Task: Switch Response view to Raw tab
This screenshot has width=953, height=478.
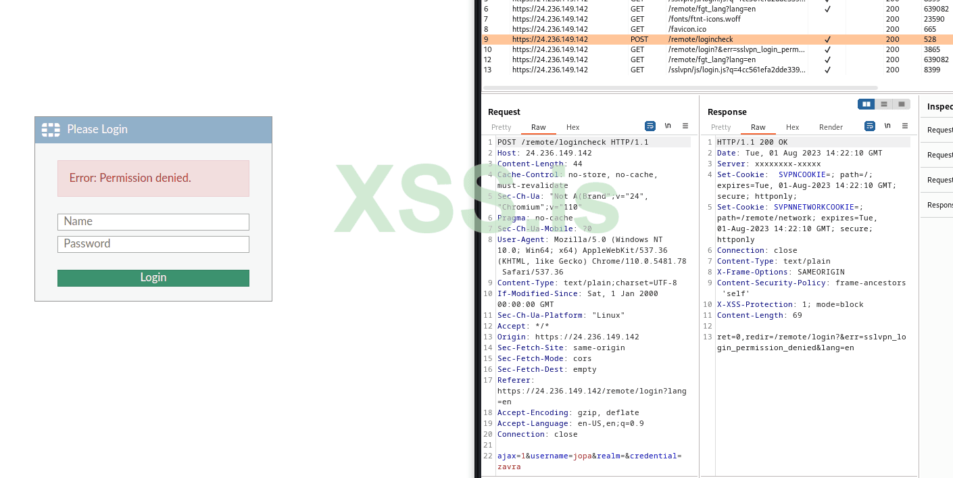Action: pyautogui.click(x=758, y=127)
